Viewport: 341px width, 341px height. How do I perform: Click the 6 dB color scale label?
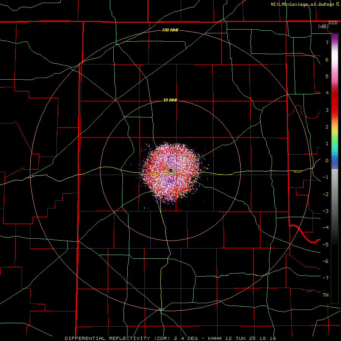pos(327,59)
